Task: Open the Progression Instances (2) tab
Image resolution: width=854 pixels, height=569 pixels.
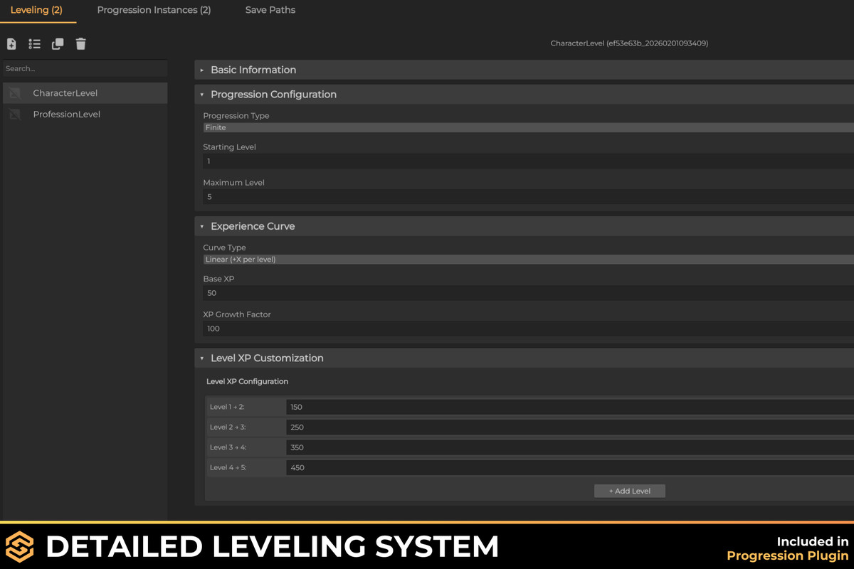Action: coord(154,10)
